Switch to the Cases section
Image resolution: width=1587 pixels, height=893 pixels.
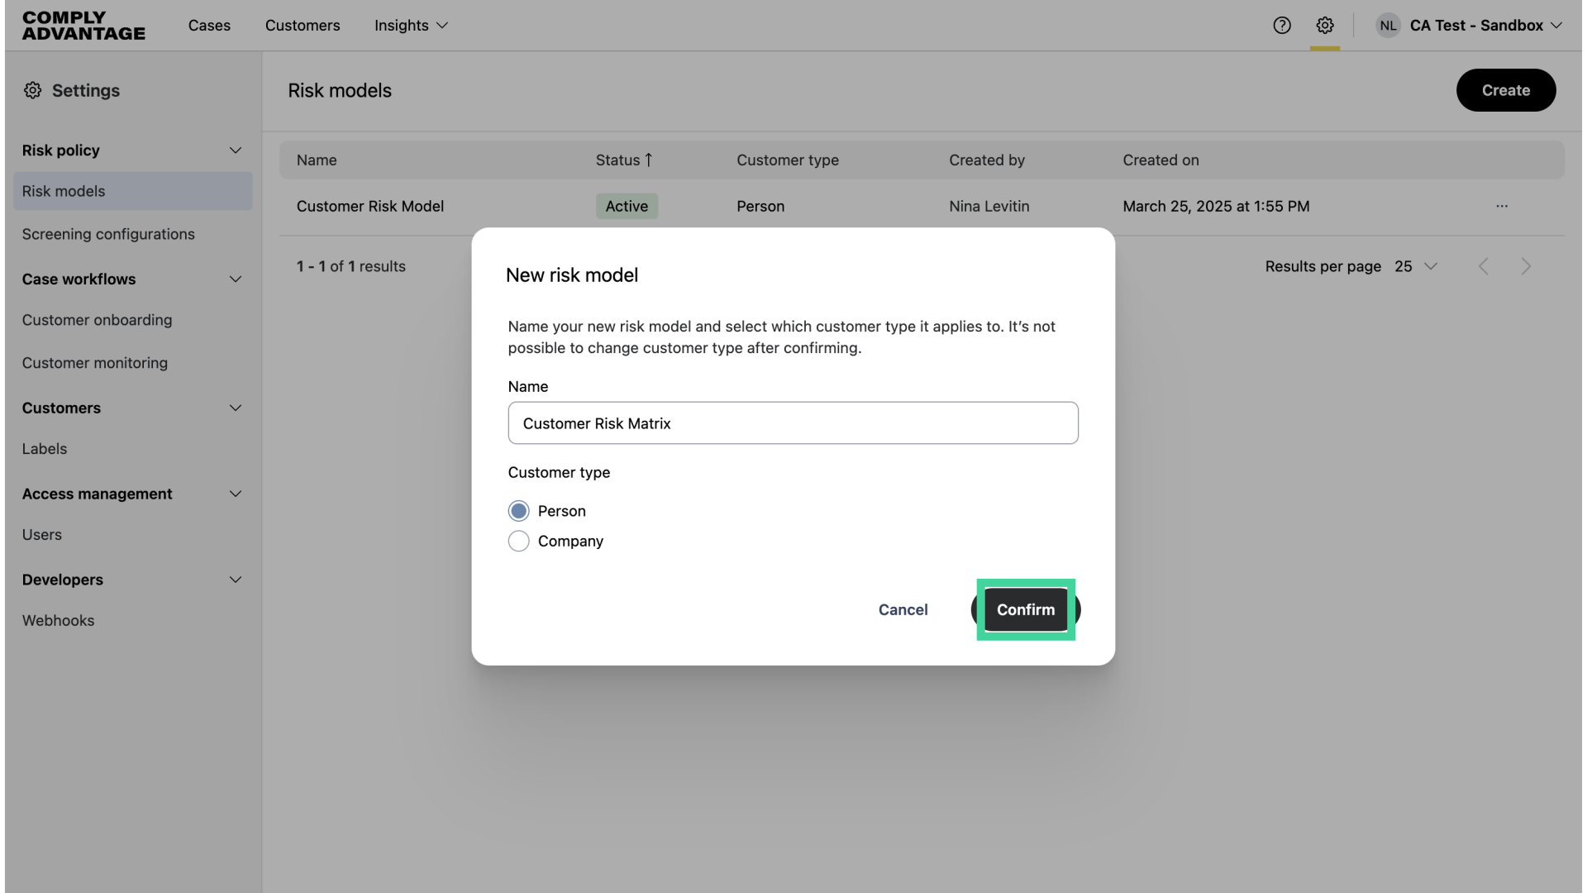pos(209,26)
